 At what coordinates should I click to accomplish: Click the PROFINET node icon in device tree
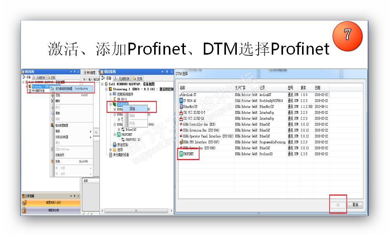(x=118, y=134)
